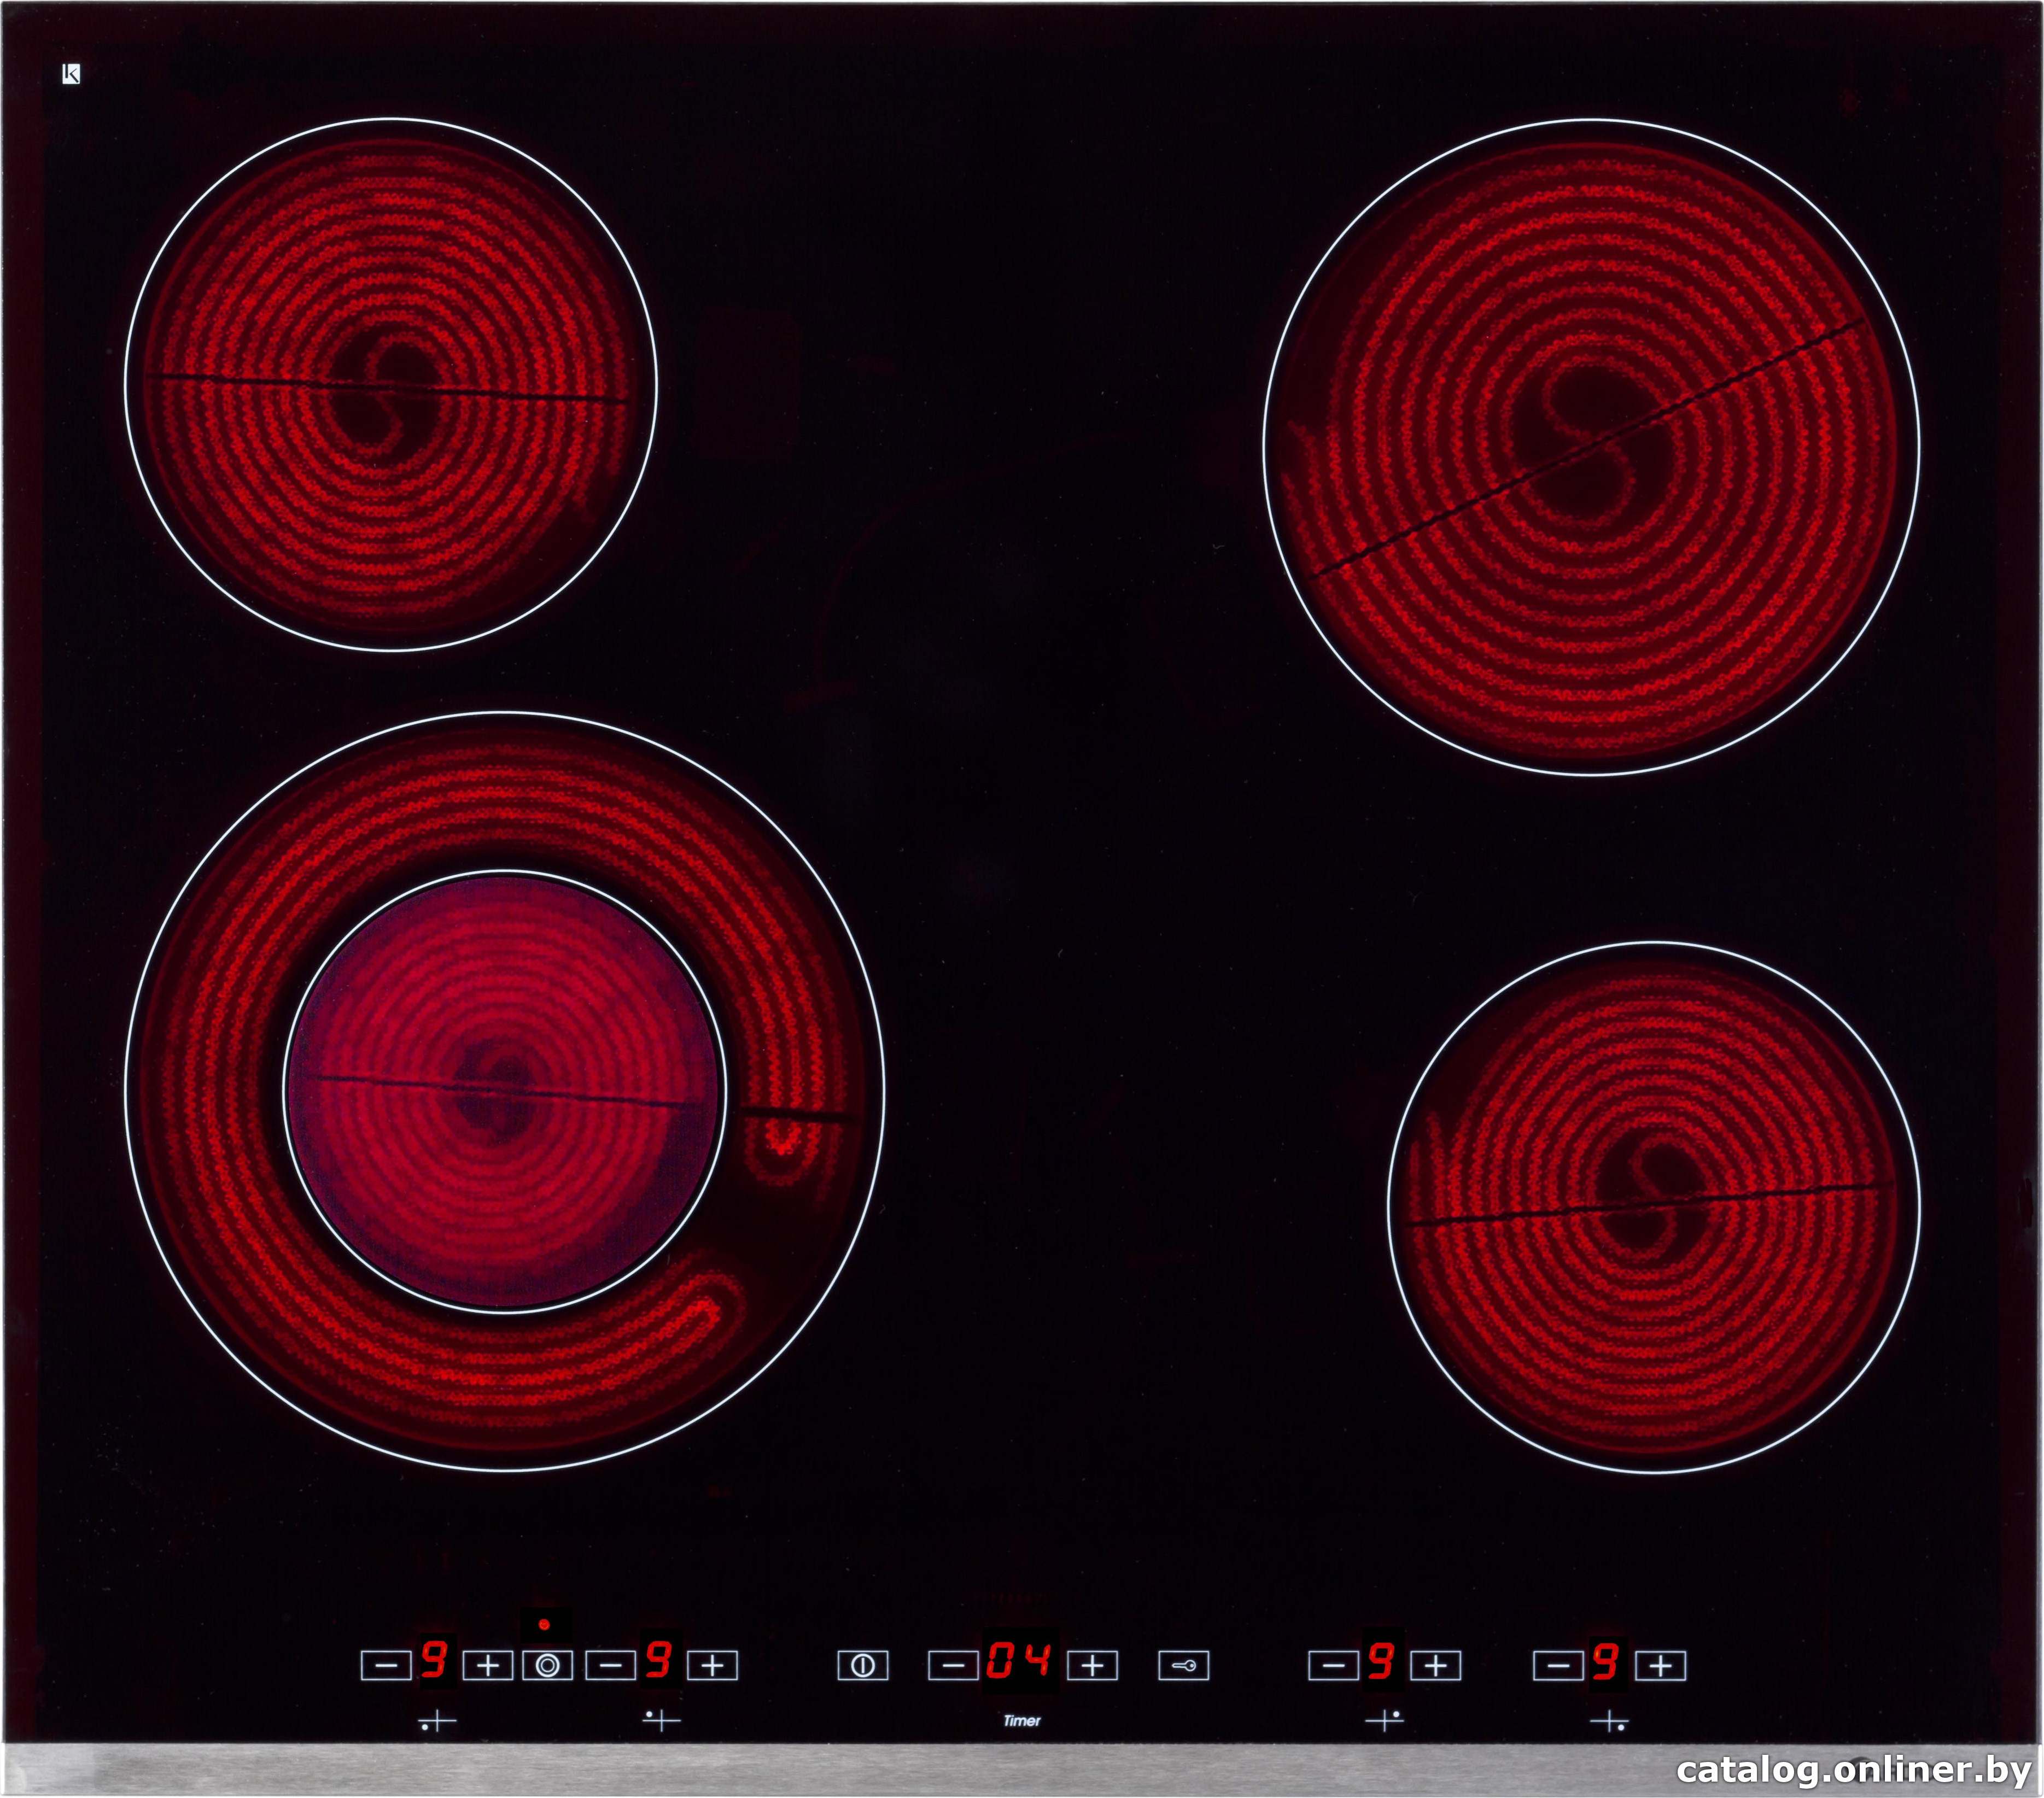Raise the rear-right zone with its plus key

[x=1436, y=1665]
